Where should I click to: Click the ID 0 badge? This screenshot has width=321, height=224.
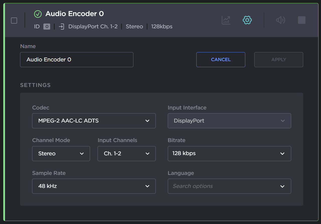(x=47, y=27)
